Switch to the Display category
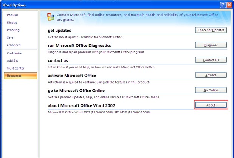Image resolution: width=234 pixels, height=158 pixels. 12,23
